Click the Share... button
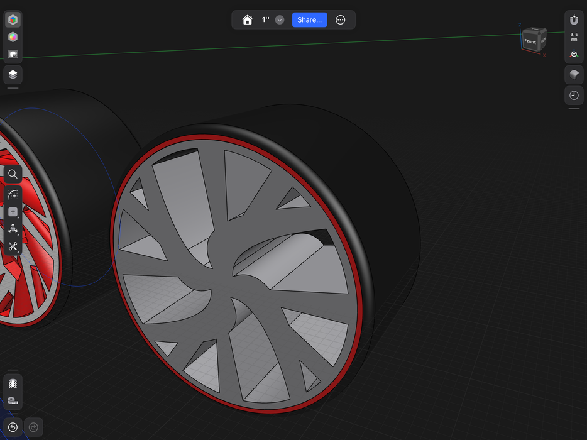Viewport: 587px width, 440px height. coord(310,20)
